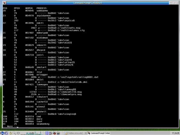Maximize the Command Prompt window

click(174, 3)
